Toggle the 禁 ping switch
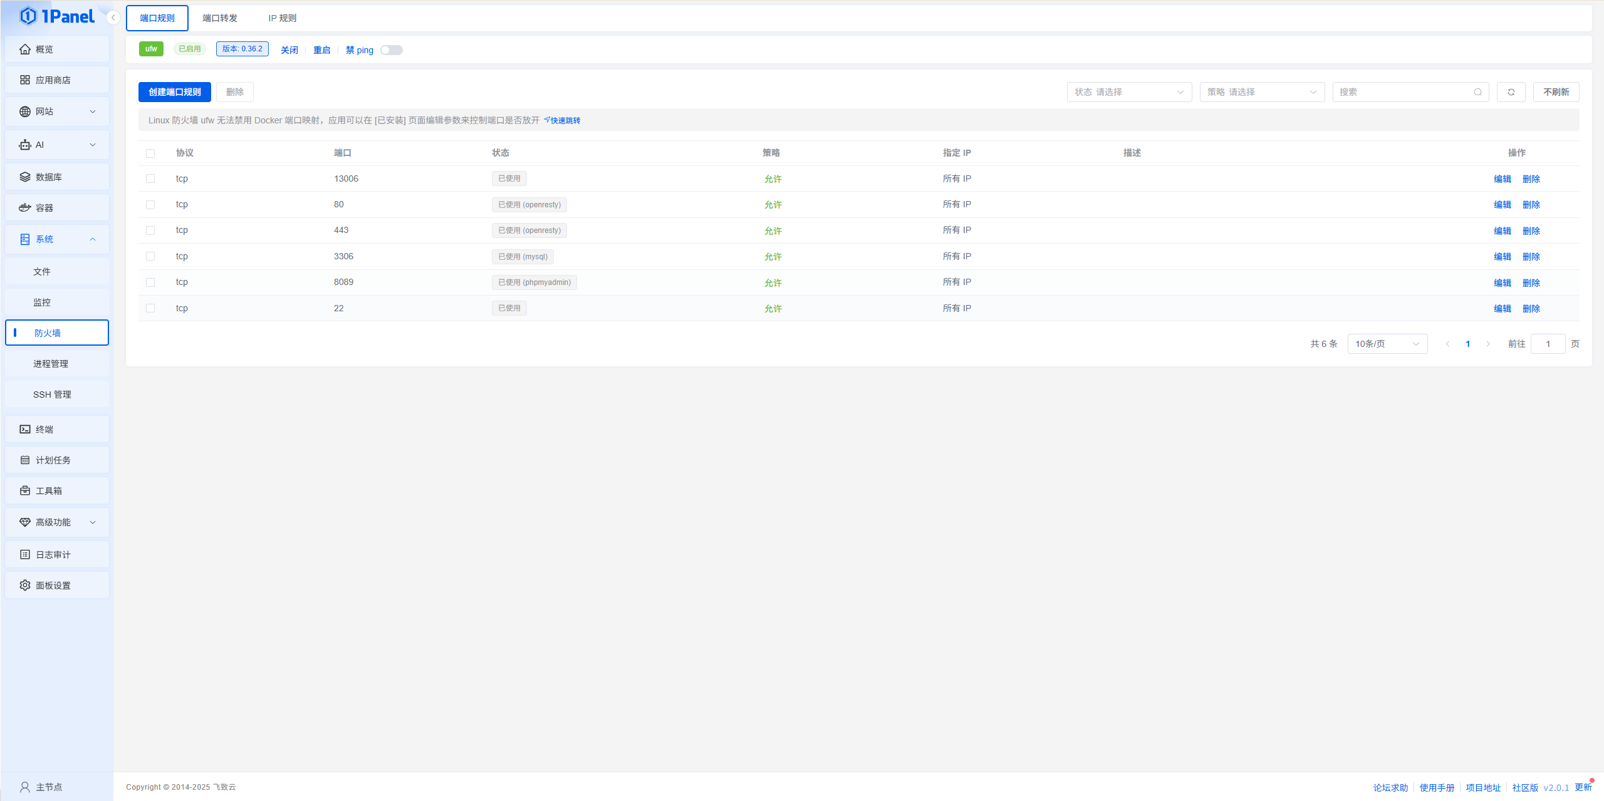 tap(391, 50)
